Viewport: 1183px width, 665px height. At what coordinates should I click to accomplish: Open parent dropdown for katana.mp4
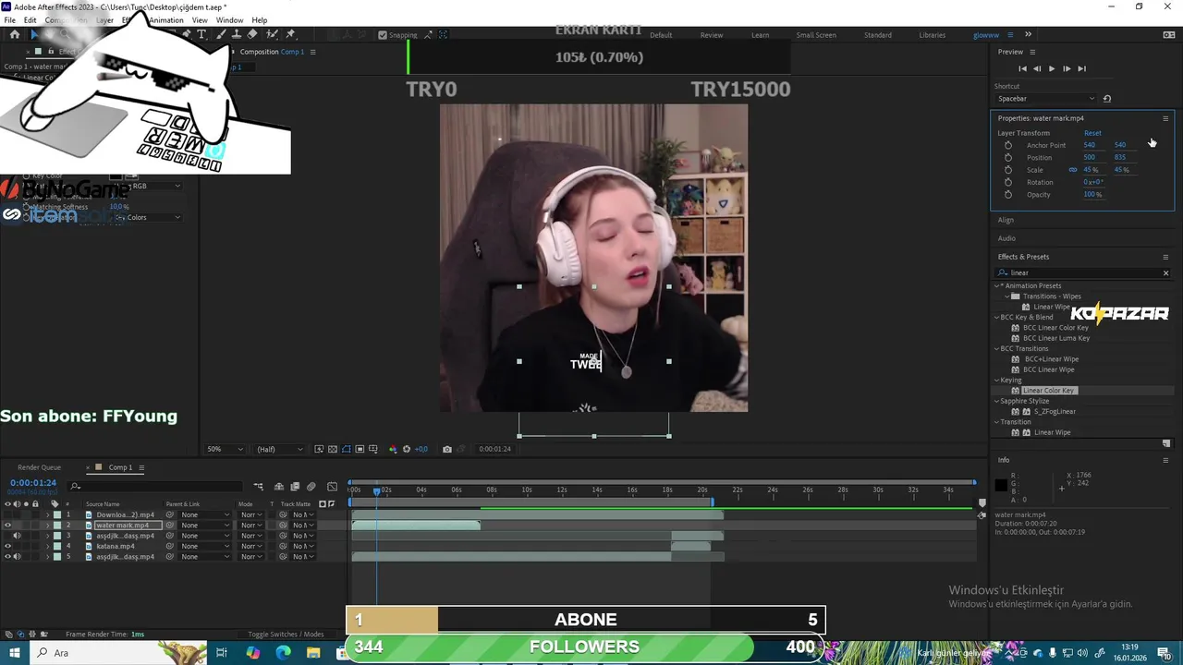coord(205,546)
